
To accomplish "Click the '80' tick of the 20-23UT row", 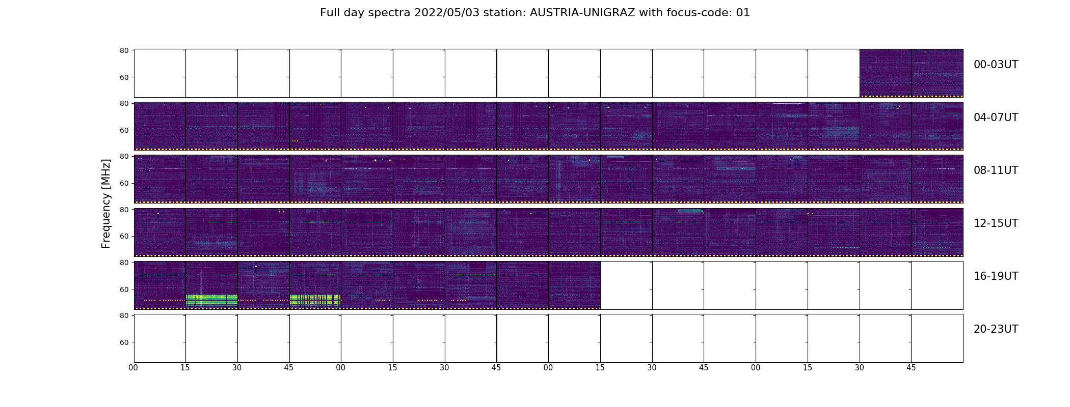I will coord(124,315).
